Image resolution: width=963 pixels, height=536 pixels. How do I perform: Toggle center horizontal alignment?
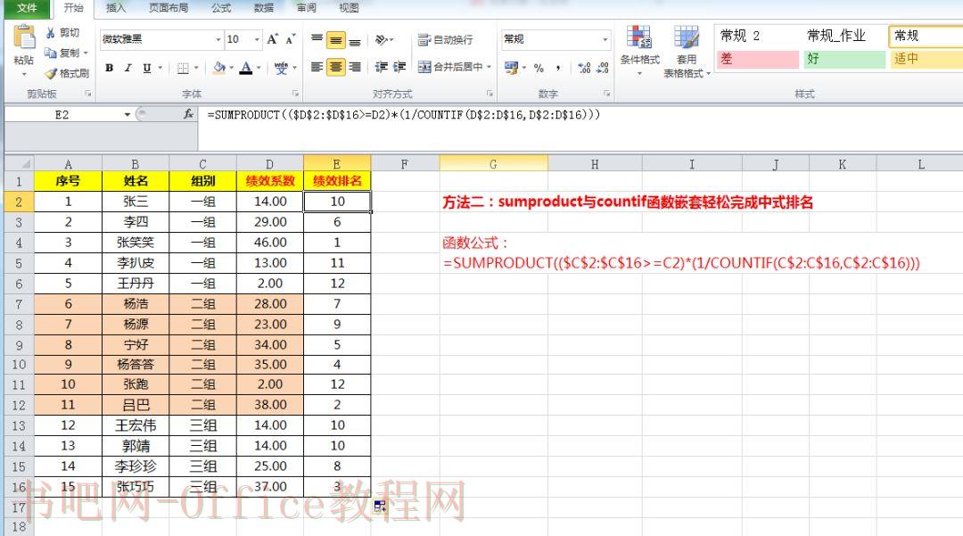(336, 67)
